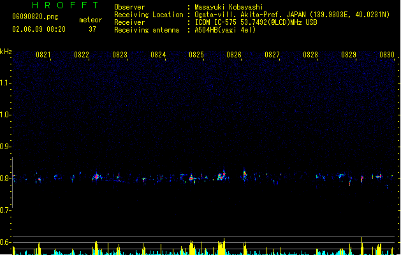Click the 0826 time marker

click(x=234, y=55)
